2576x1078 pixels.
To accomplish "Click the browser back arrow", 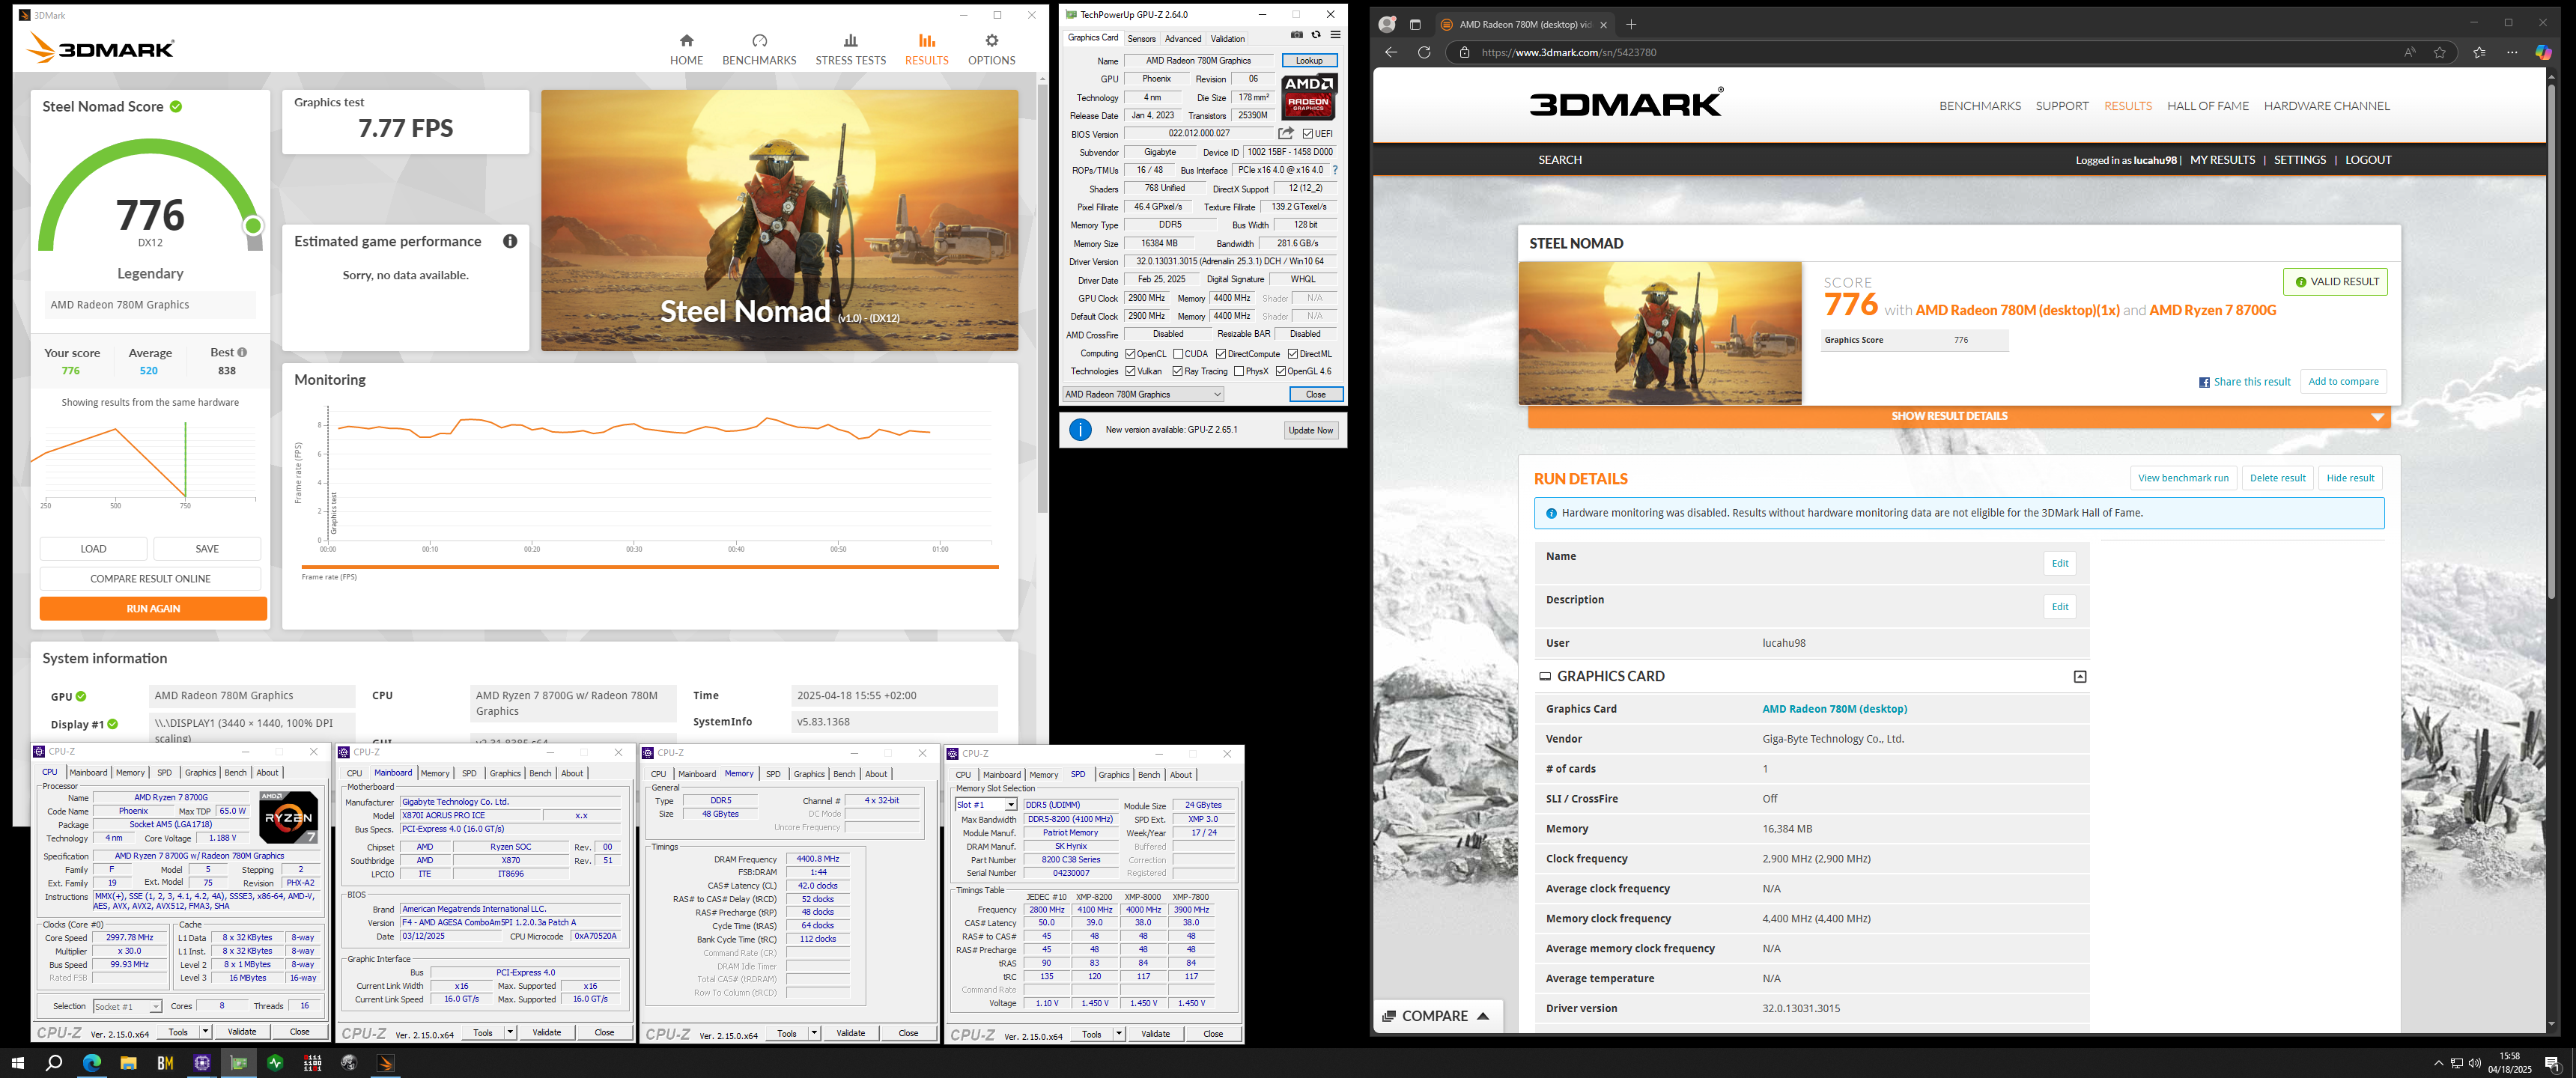I will [x=1391, y=52].
